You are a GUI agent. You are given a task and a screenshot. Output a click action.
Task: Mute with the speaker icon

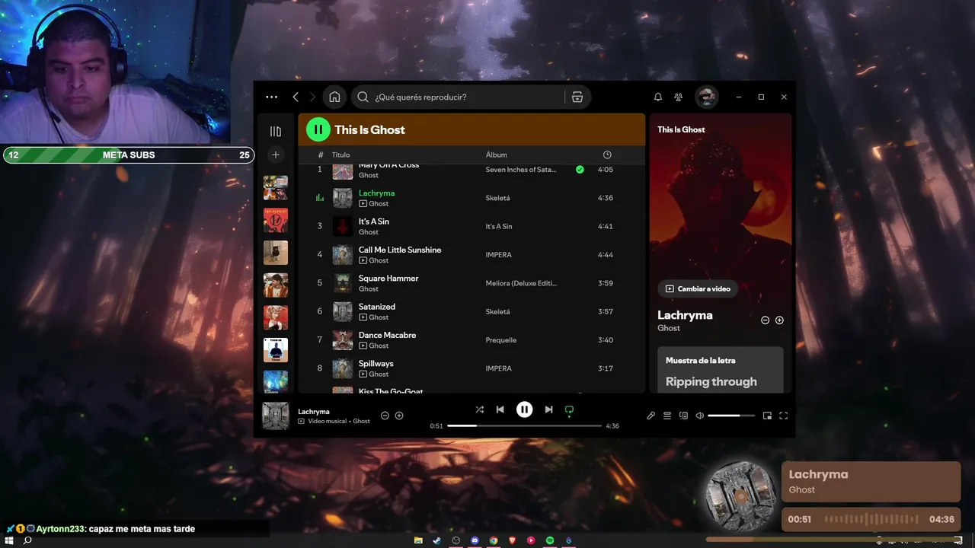point(700,416)
